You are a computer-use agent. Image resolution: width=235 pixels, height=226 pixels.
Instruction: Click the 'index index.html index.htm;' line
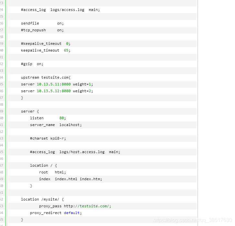[70, 179]
